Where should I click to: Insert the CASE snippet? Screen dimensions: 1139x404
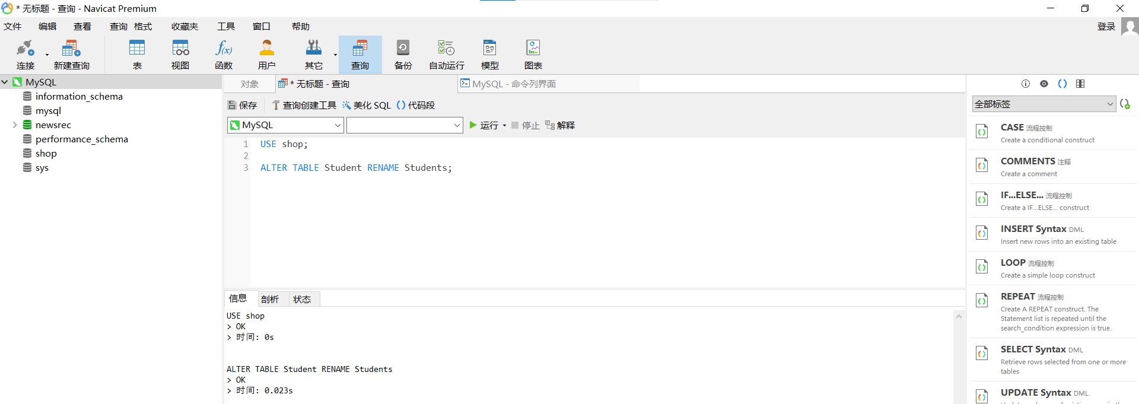pos(1054,133)
